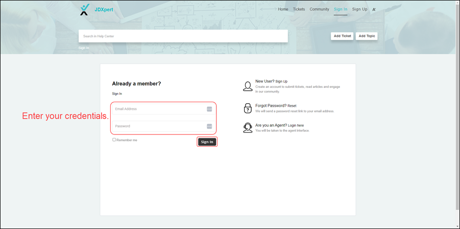This screenshot has height=229, width=460.
Task: Click the Agent headset icon
Action: 248,128
